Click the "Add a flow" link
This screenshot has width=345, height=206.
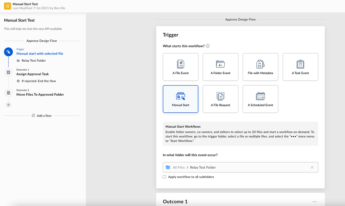click(44, 116)
